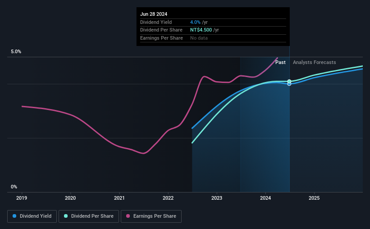The width and height of the screenshot is (370, 229).
Task: Click the teal data point marker on chart
Action: click(x=289, y=81)
